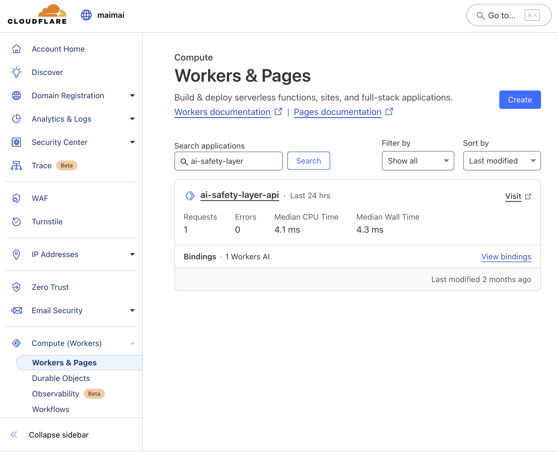
Task: Click the Compute (Workers) icon
Action: (16, 343)
